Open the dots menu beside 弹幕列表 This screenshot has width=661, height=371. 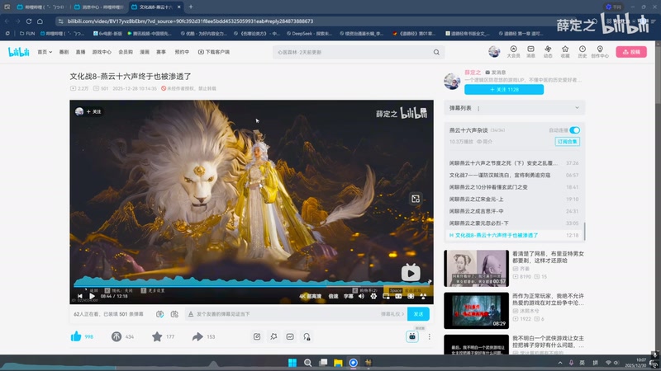pyautogui.click(x=478, y=109)
